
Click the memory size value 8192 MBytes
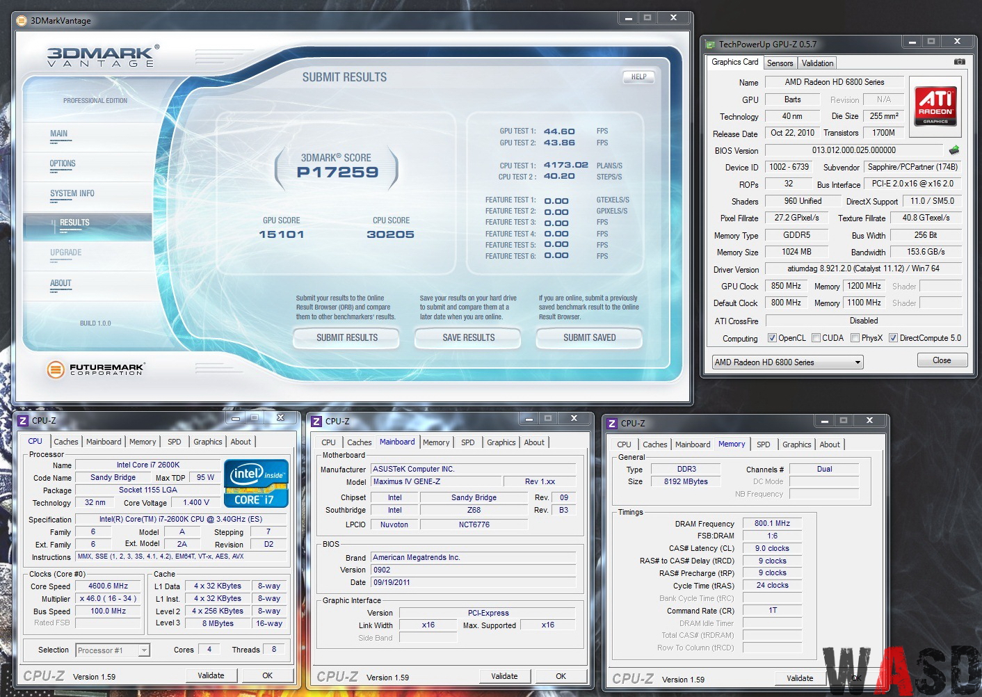click(686, 481)
